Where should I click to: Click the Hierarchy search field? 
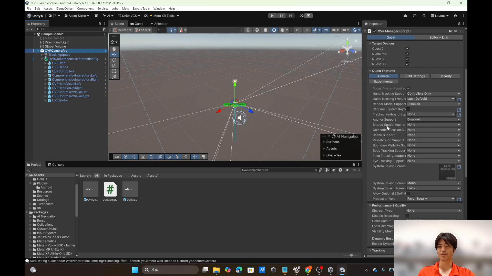click(69, 29)
